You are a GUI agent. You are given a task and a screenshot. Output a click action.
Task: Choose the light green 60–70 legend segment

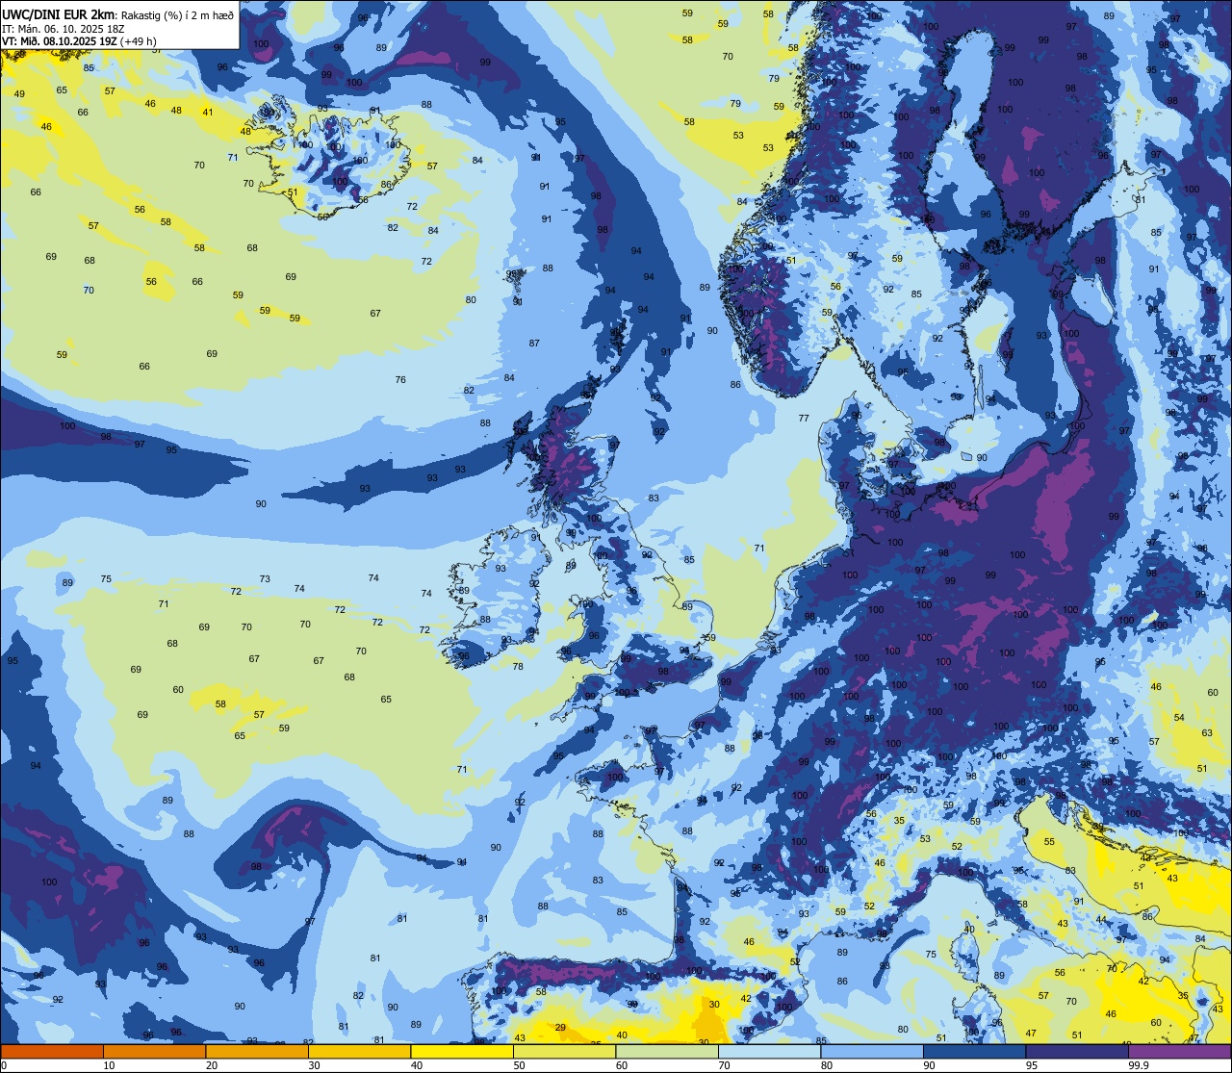click(x=667, y=1051)
